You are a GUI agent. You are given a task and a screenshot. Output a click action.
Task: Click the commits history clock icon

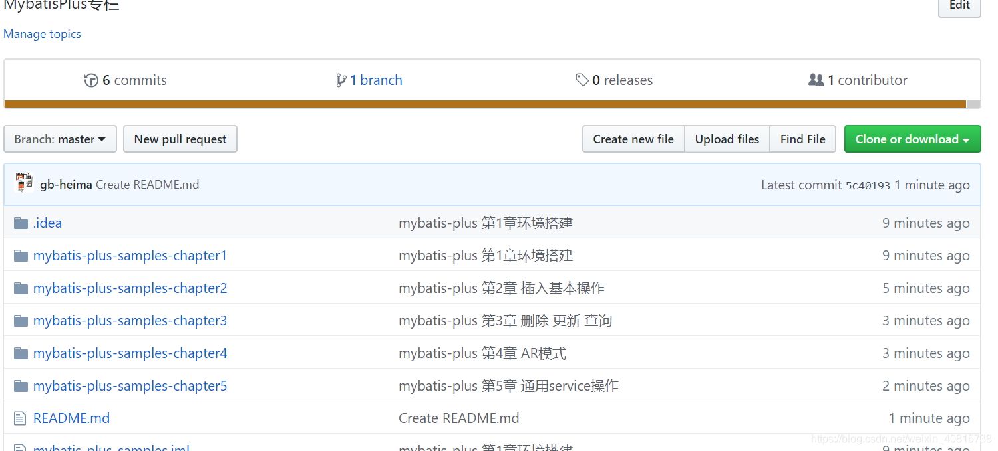point(91,80)
